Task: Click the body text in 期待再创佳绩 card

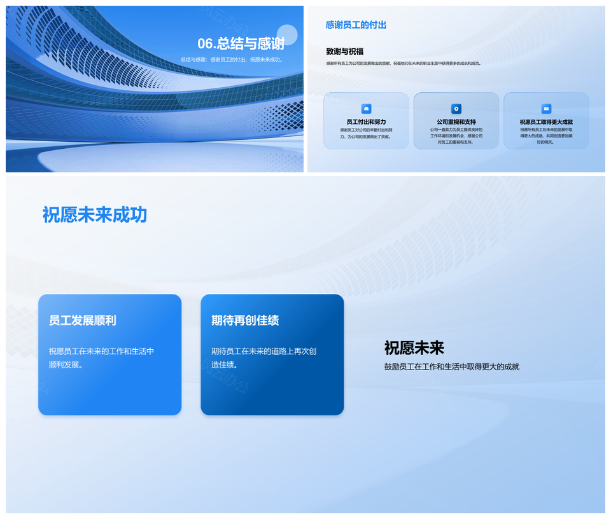Action: [x=263, y=357]
